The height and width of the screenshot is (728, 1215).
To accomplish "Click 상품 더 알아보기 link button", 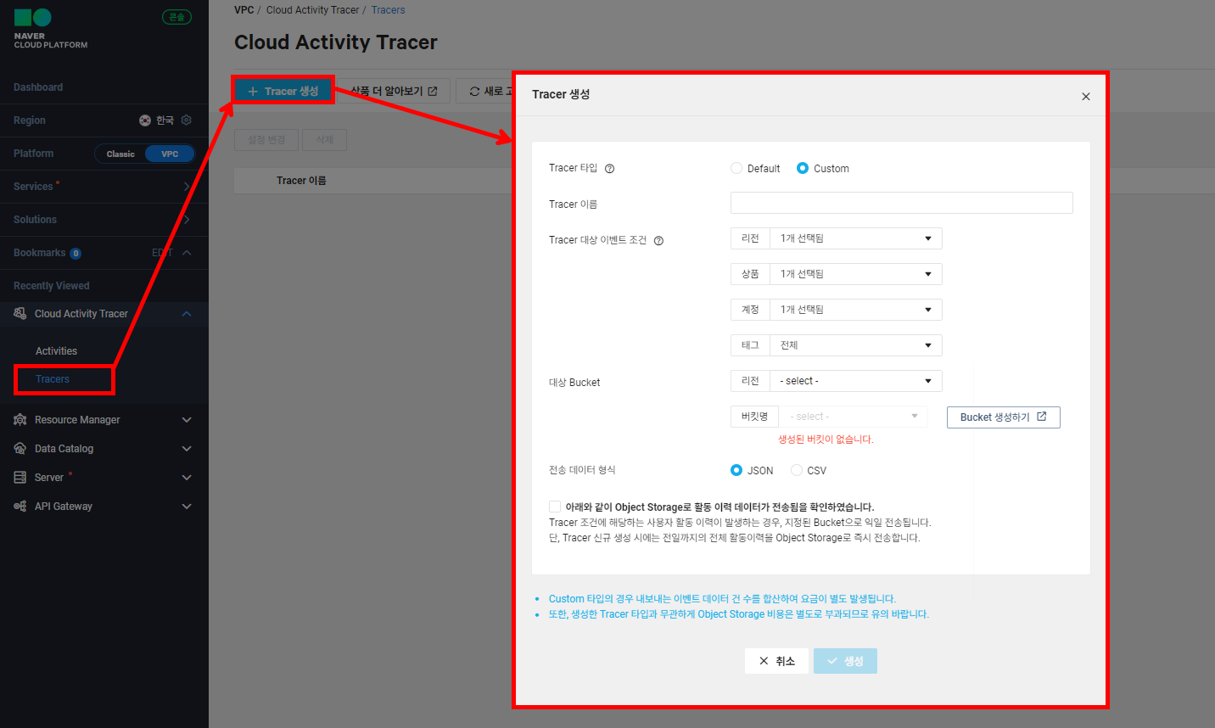I will click(x=395, y=92).
